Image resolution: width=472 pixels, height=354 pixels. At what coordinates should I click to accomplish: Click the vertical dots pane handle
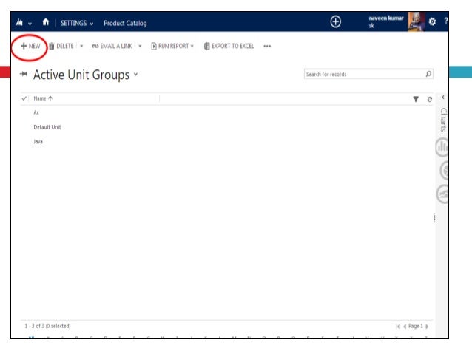pyautogui.click(x=434, y=218)
